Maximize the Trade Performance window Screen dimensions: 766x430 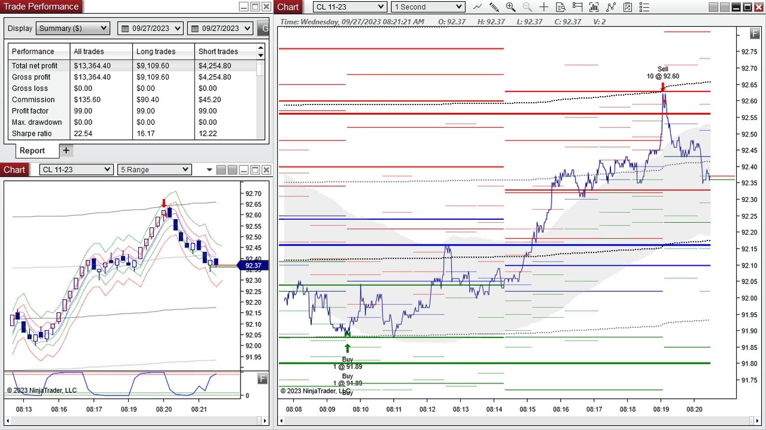tap(254, 7)
